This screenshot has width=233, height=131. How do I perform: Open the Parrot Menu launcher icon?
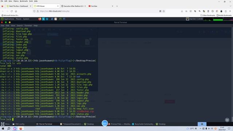pyautogui.click(x=3, y=124)
